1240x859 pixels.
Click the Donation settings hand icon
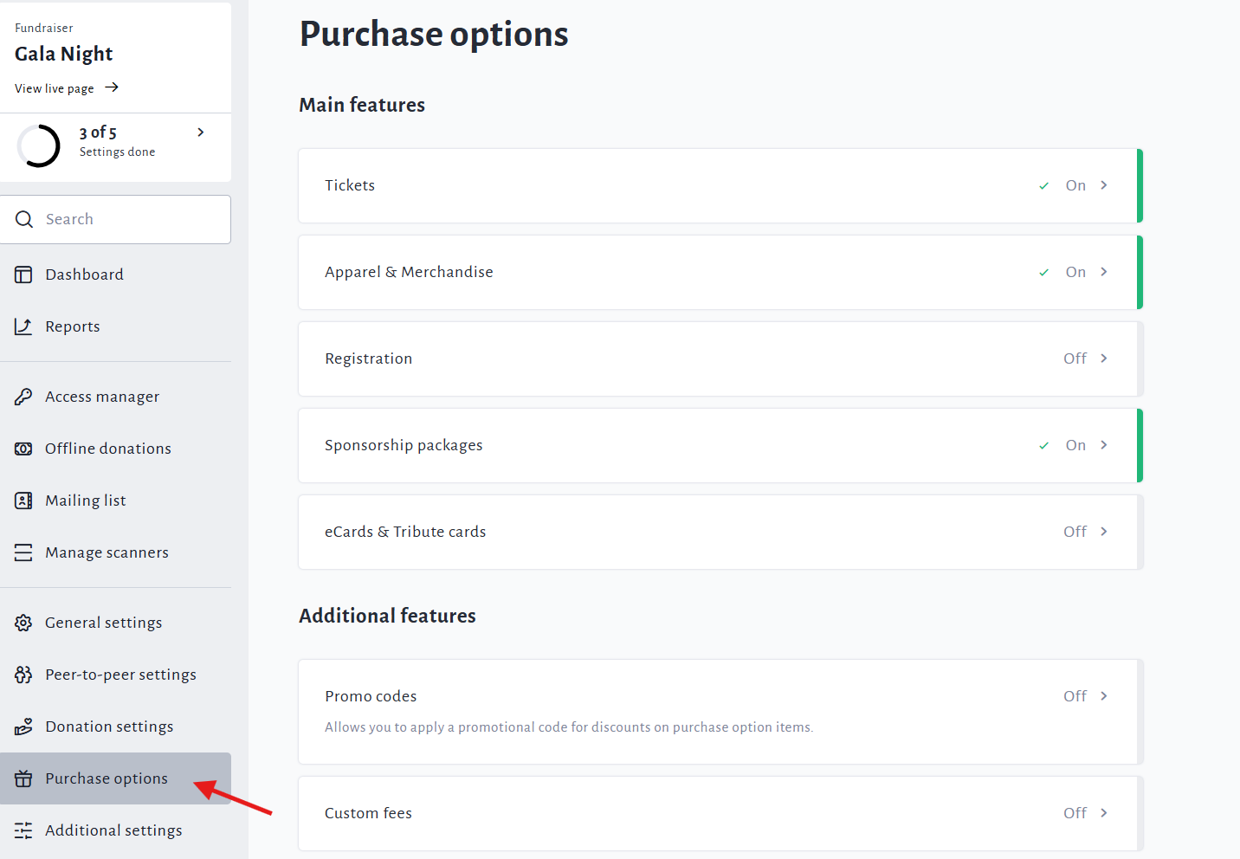pos(23,727)
